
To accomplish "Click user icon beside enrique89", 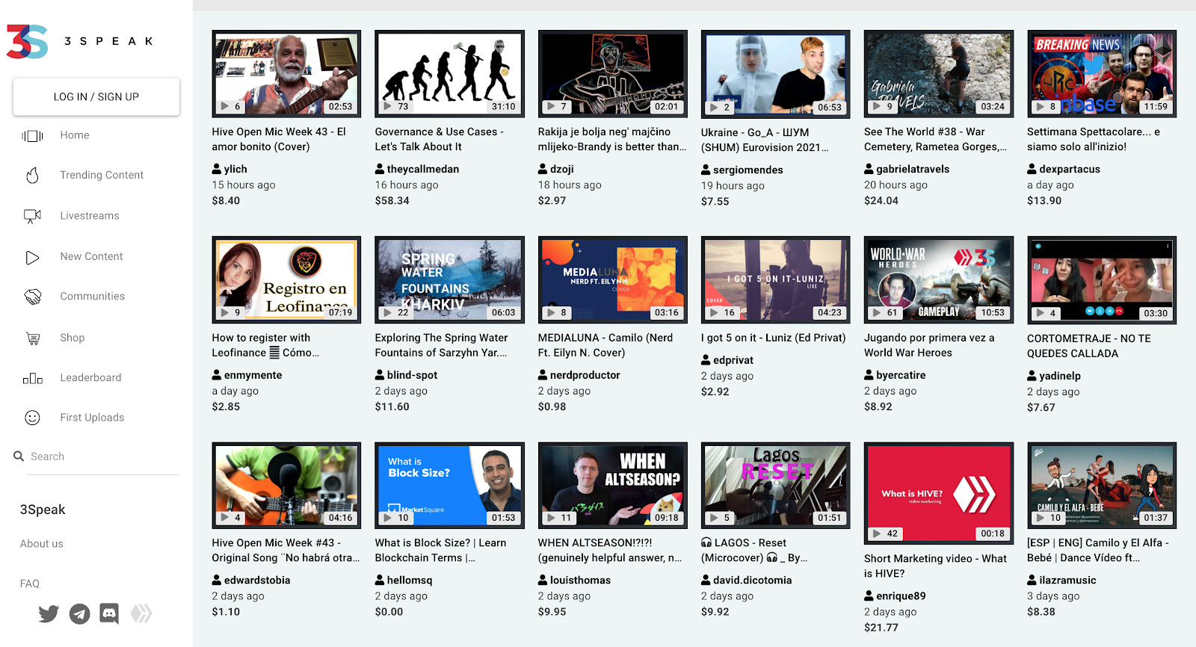I will pyautogui.click(x=869, y=595).
